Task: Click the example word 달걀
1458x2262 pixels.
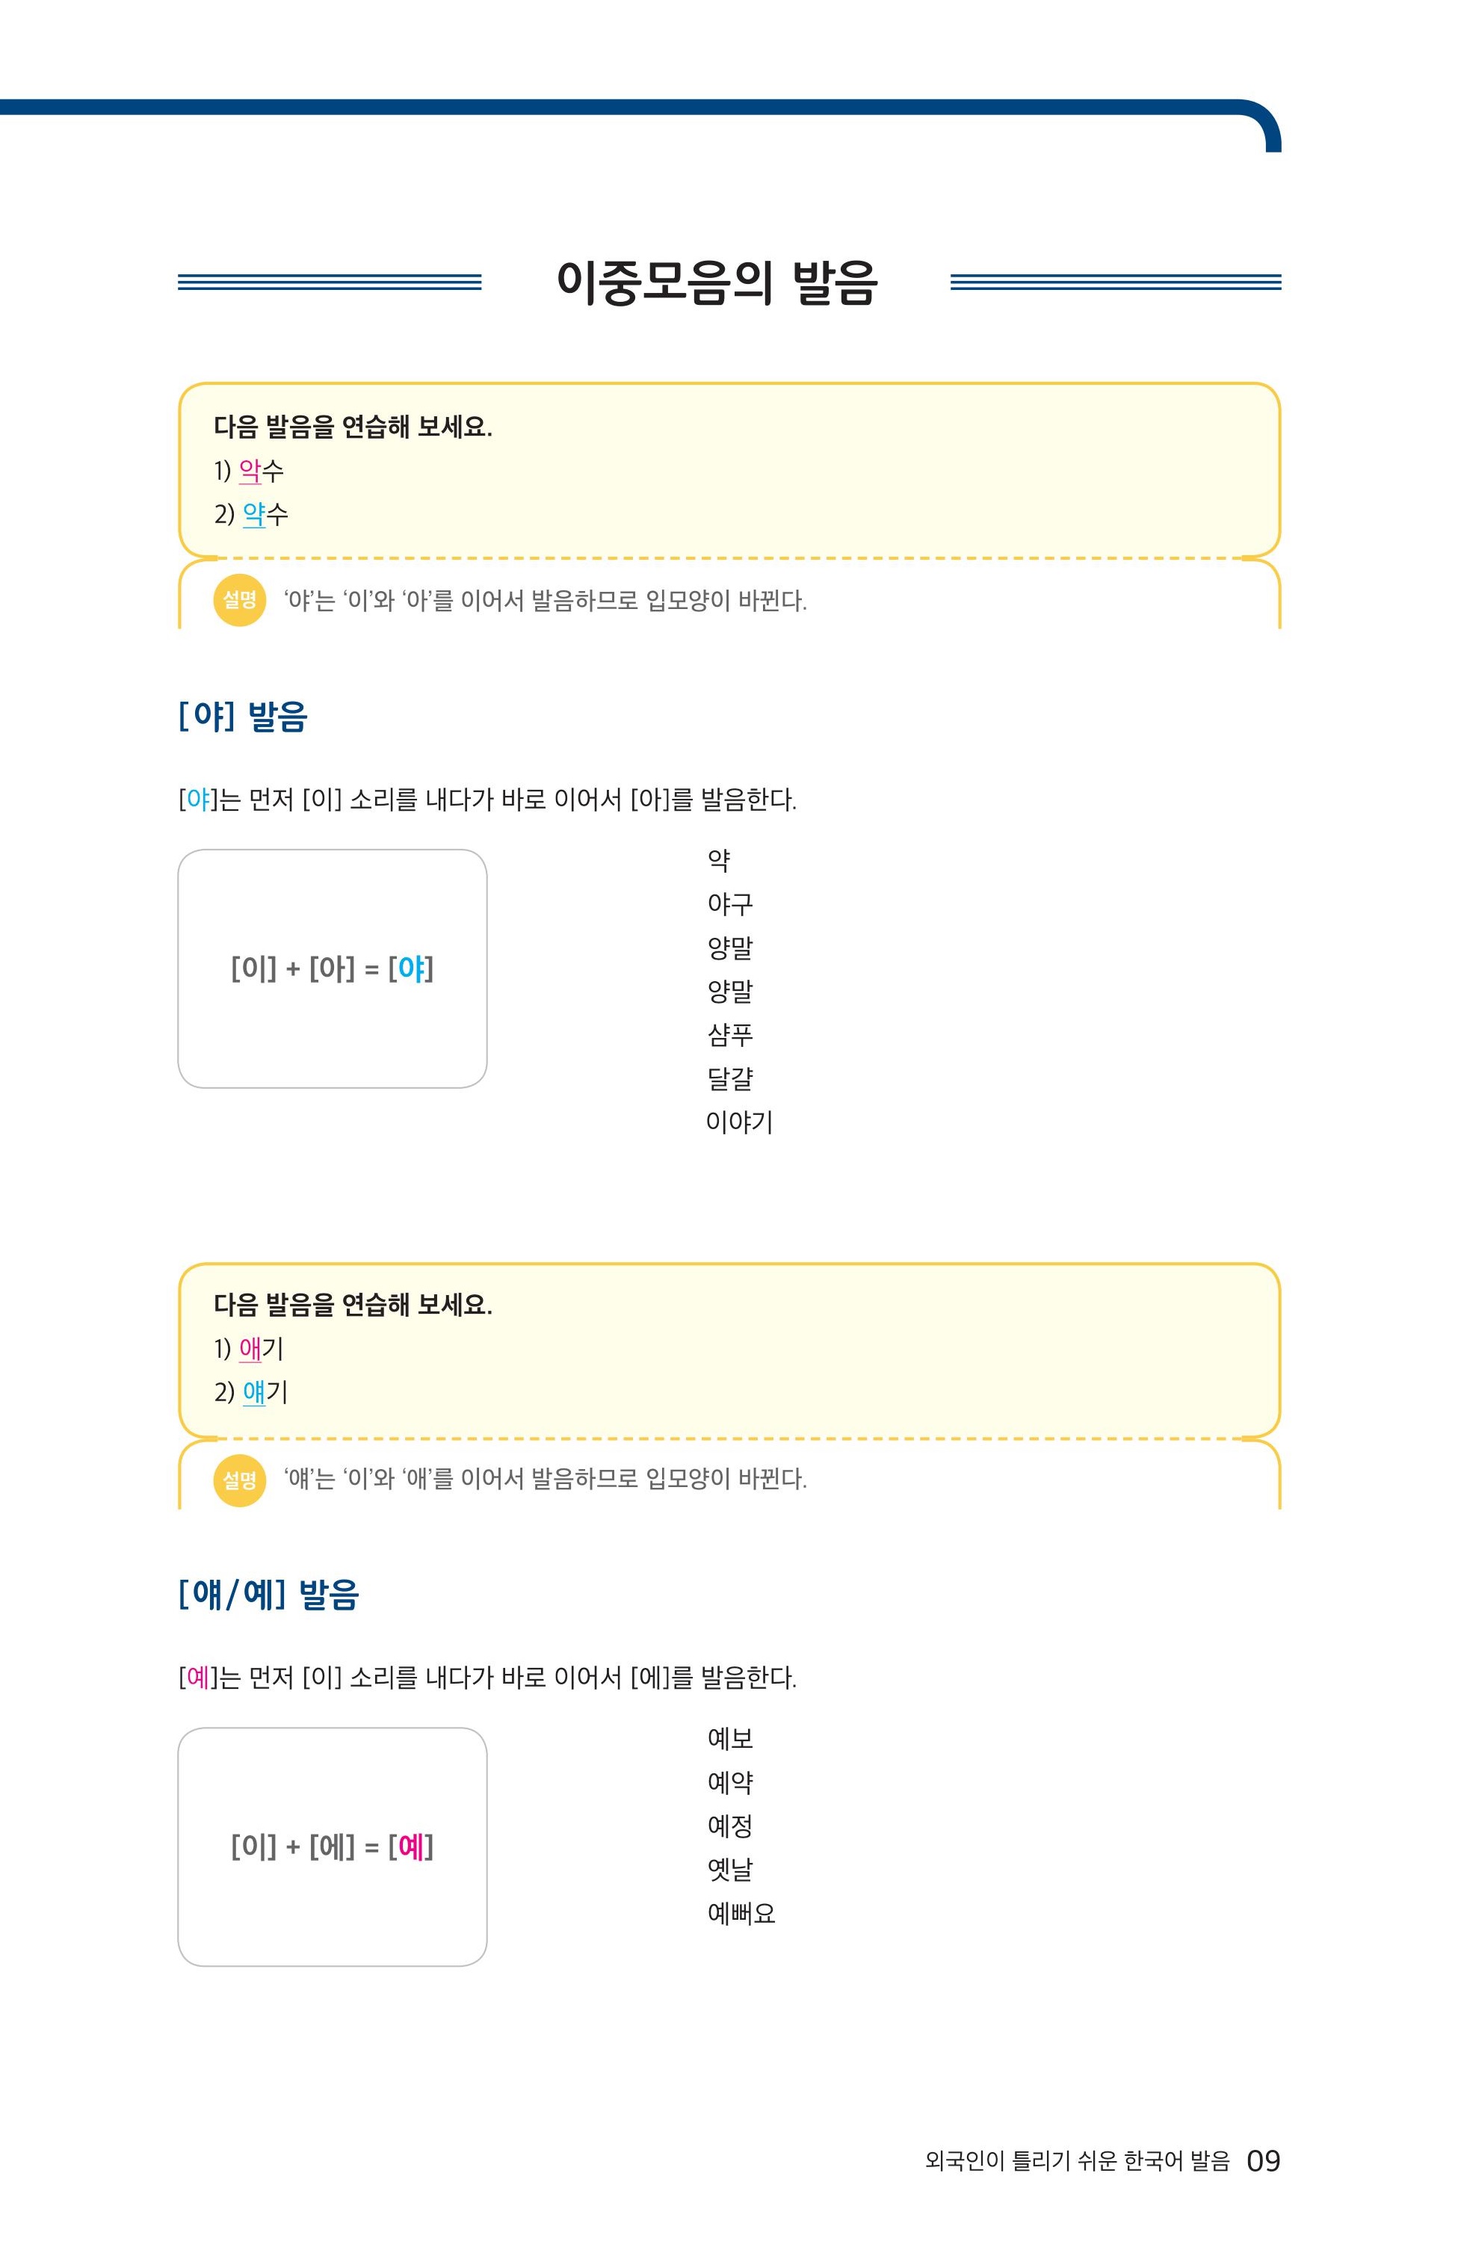Action: (730, 1078)
